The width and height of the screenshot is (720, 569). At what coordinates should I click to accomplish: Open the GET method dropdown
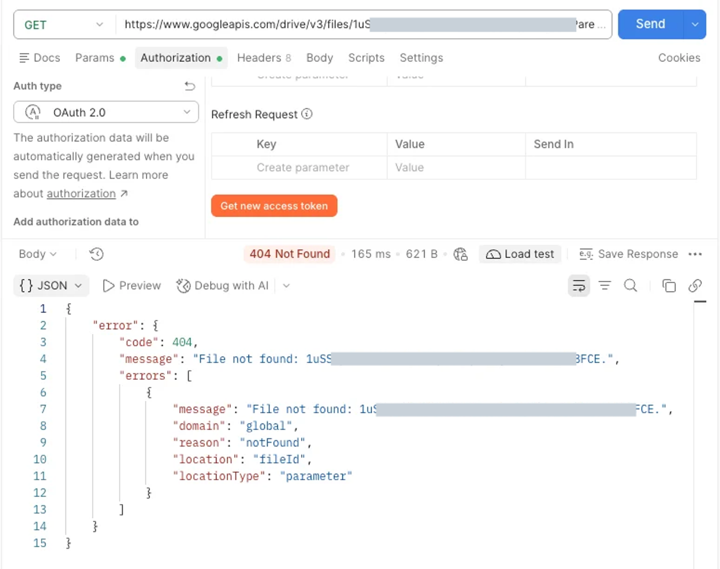pyautogui.click(x=64, y=25)
